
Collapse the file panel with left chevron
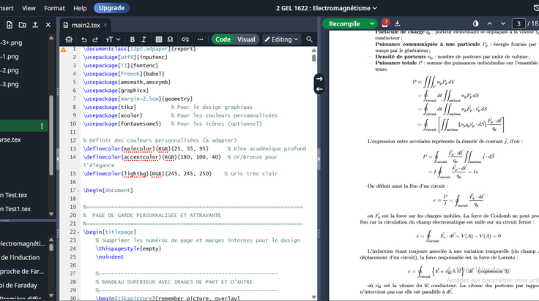(x=57, y=159)
